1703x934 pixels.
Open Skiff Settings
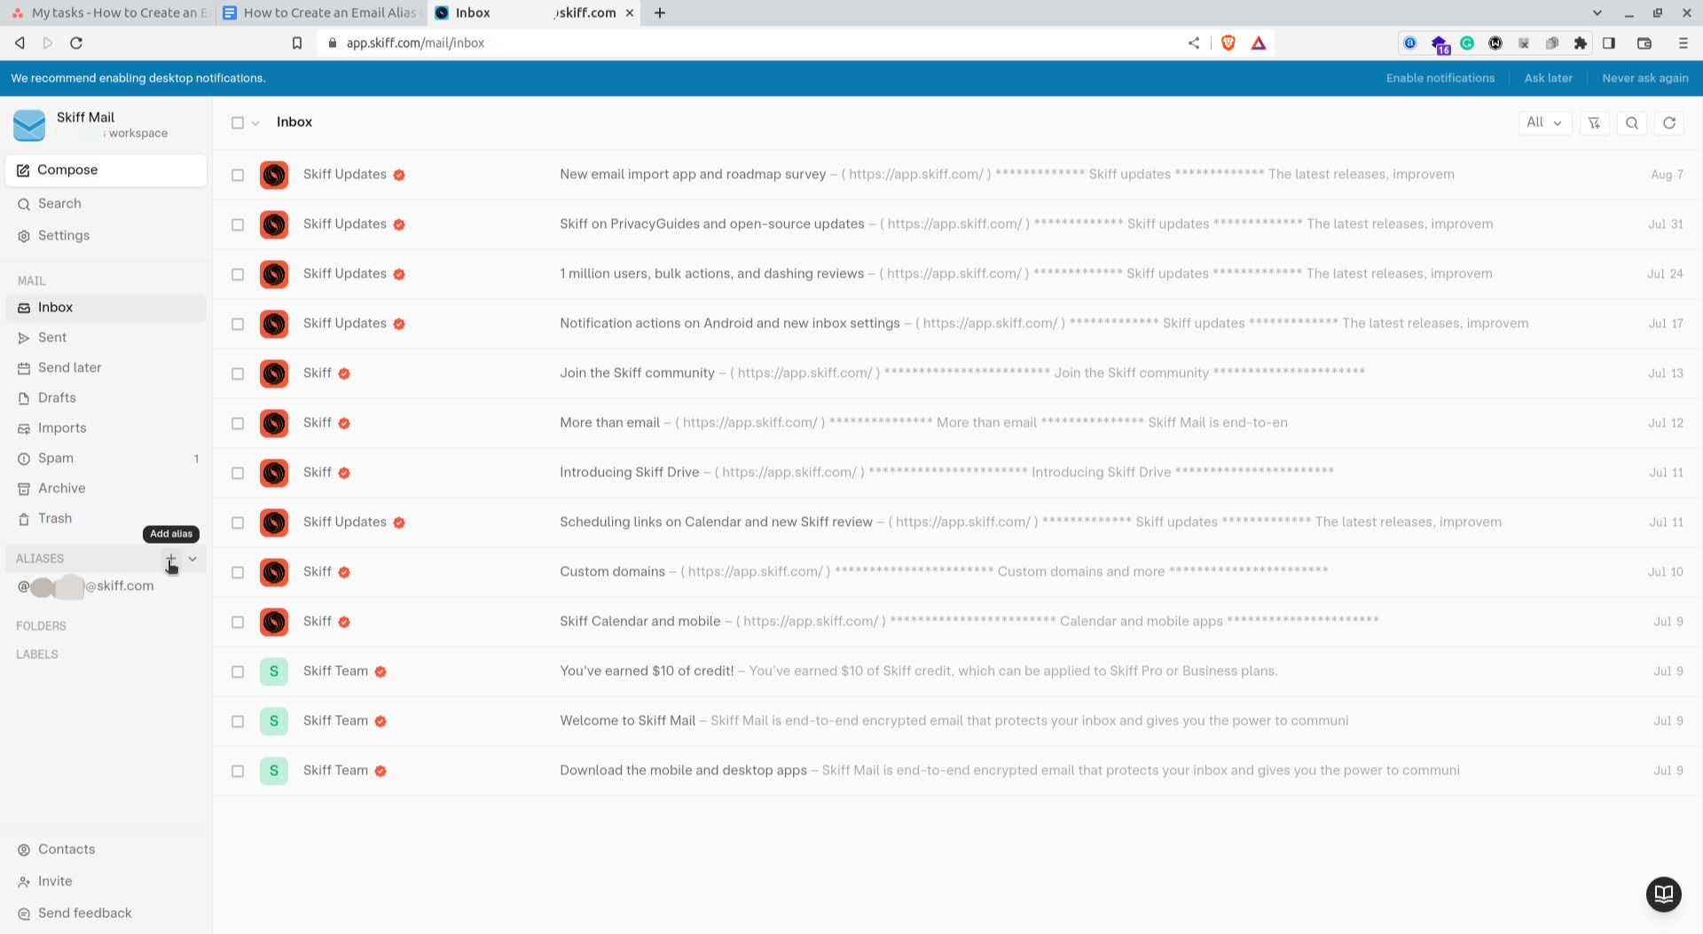63,235
